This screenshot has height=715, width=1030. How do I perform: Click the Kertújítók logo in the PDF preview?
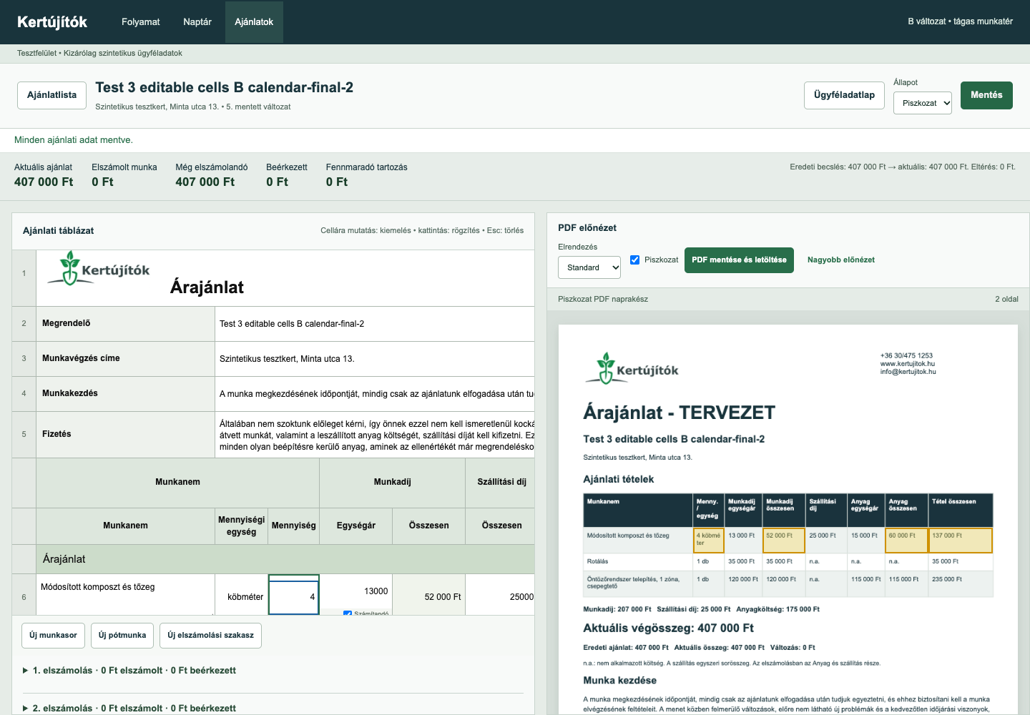[632, 368]
